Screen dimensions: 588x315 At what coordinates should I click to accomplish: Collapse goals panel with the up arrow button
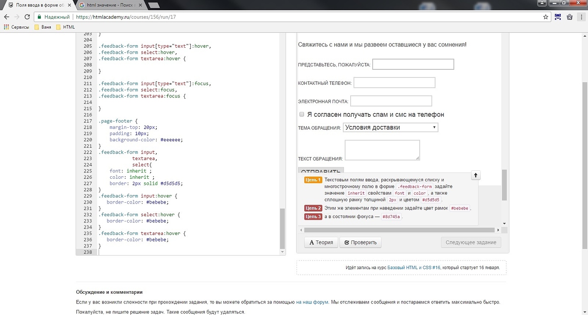pos(476,175)
